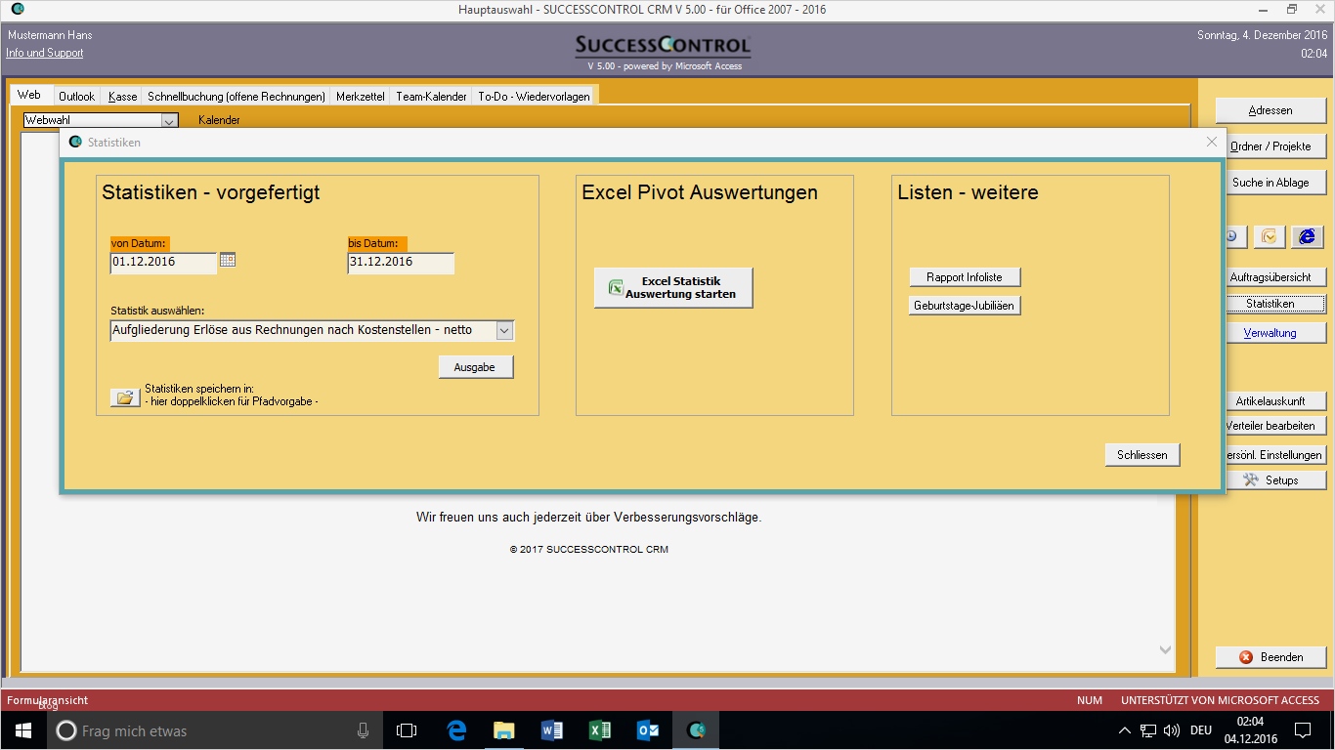Open the Action Center notifications icon
1335x750 pixels.
[1303, 730]
